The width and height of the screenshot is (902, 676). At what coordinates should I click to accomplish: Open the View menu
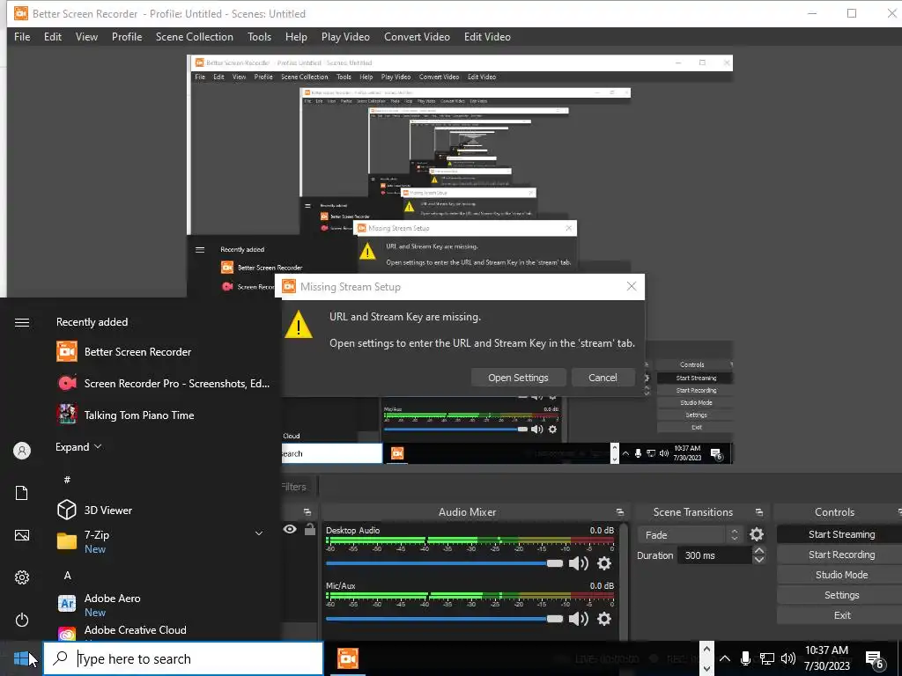coord(86,37)
